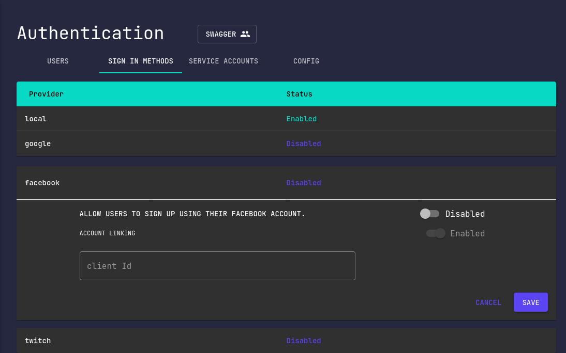The image size is (566, 353).
Task: Click the Disabled status of twitch
Action: point(304,341)
